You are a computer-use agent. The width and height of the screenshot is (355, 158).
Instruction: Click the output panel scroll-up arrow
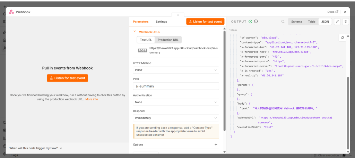pyautogui.click(x=348, y=36)
